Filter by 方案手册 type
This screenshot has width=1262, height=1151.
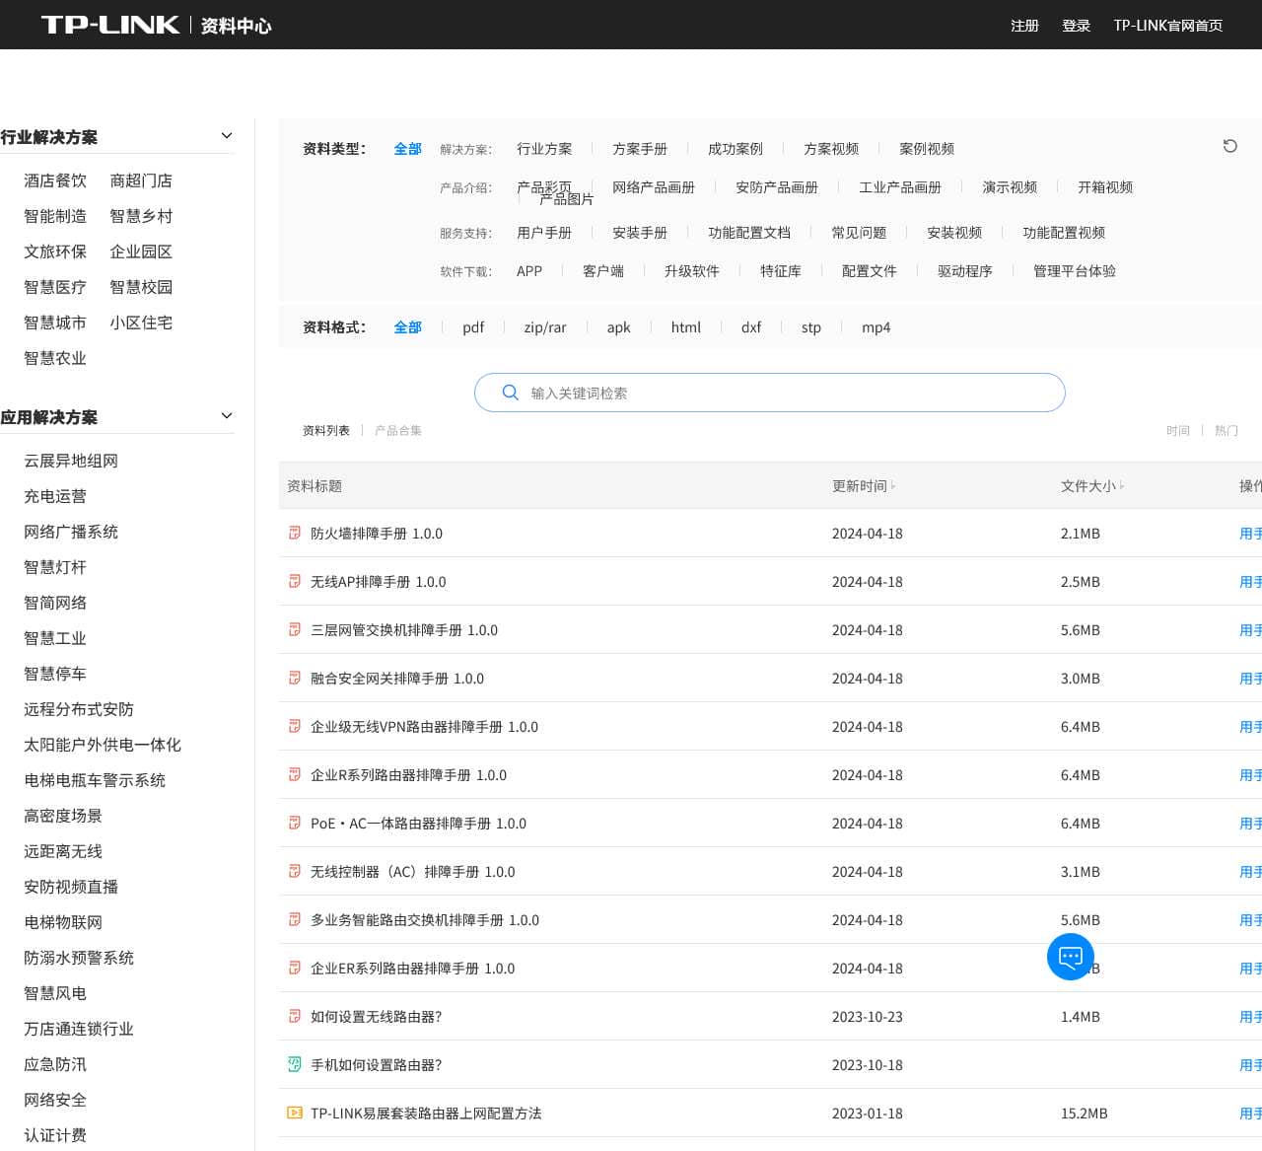click(x=640, y=149)
